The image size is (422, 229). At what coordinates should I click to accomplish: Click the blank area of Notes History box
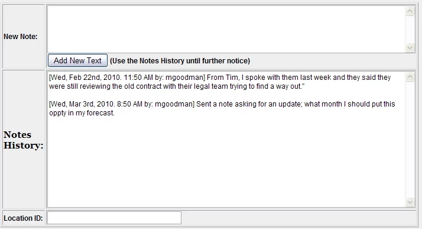pos(226,162)
